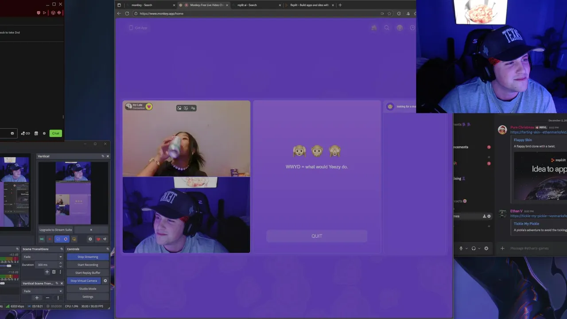Click Upgrade to Stream Suite button
Image resolution: width=567 pixels, height=319 pixels.
[56, 230]
